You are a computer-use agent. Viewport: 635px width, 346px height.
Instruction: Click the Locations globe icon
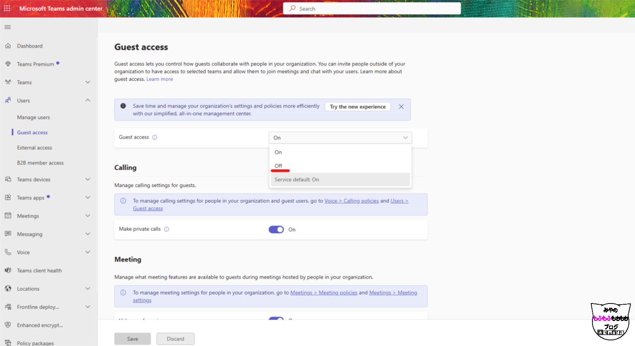click(x=8, y=289)
